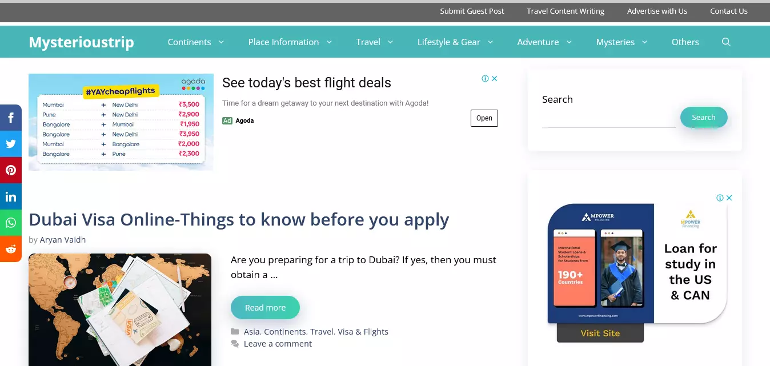Viewport: 770px width, 366px height.
Task: Open the Dubai visa article thumbnail
Action: point(120,309)
